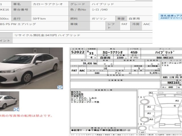Open the small rear-view car thumbnail
Image resolution: width=182 pixels, height=136 pixels.
(x=9, y=101)
